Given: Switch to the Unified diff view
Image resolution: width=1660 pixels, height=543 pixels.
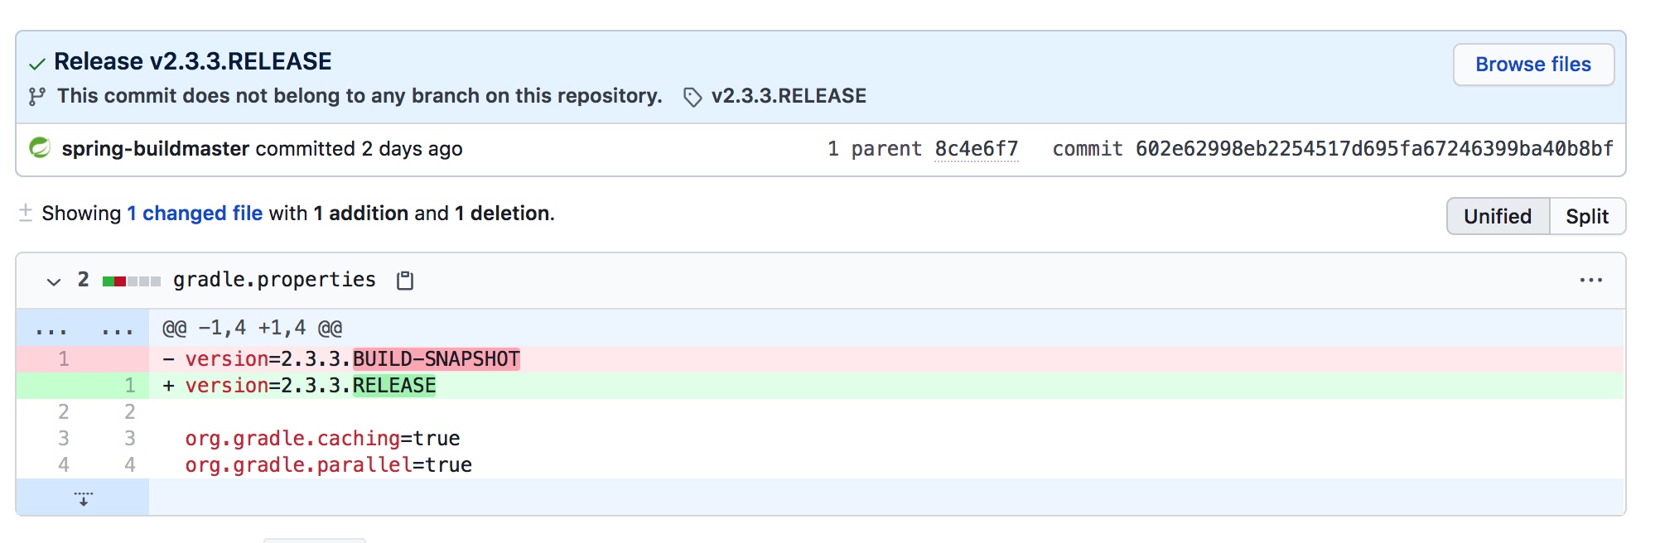Looking at the screenshot, I should point(1497,217).
